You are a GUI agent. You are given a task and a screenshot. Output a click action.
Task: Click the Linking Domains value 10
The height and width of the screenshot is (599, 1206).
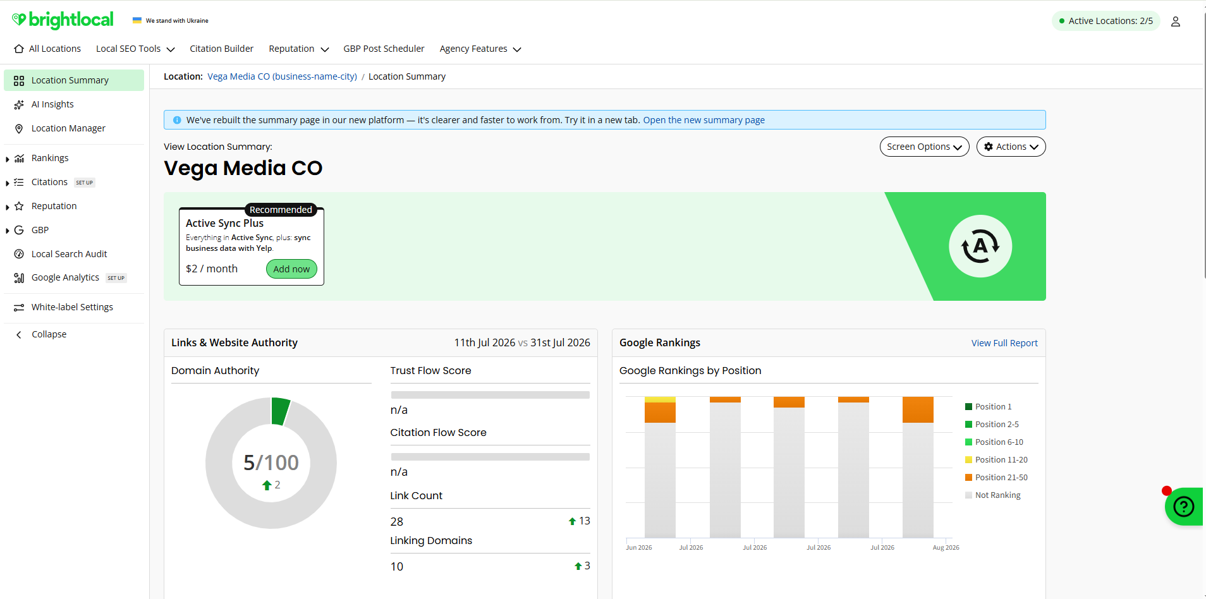click(x=397, y=567)
